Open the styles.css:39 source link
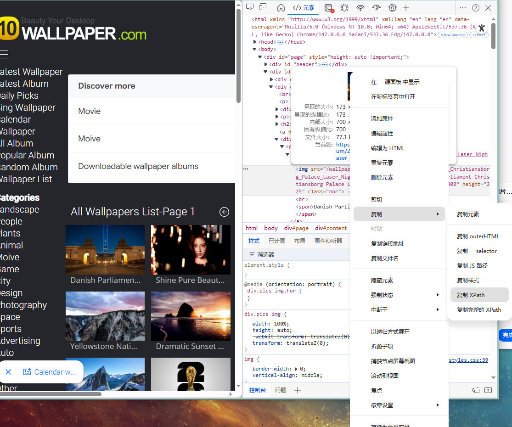The image size is (512, 427). [468, 360]
